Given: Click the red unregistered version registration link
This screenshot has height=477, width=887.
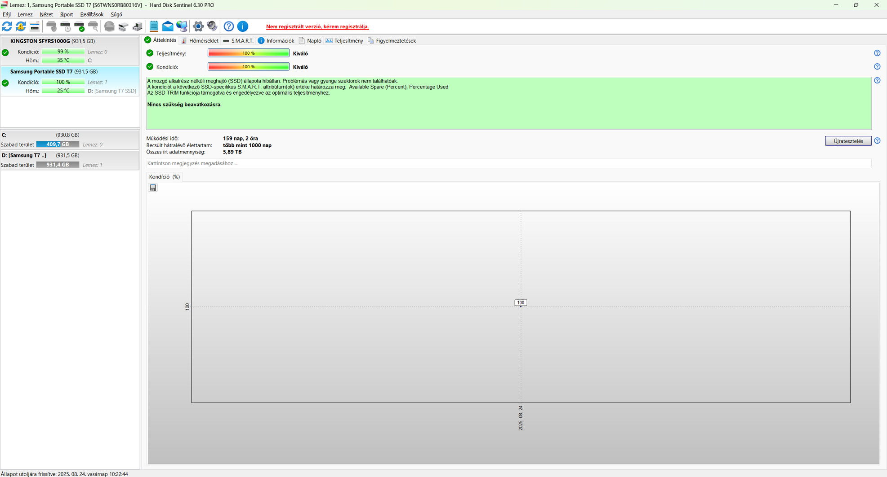Looking at the screenshot, I should tap(317, 27).
